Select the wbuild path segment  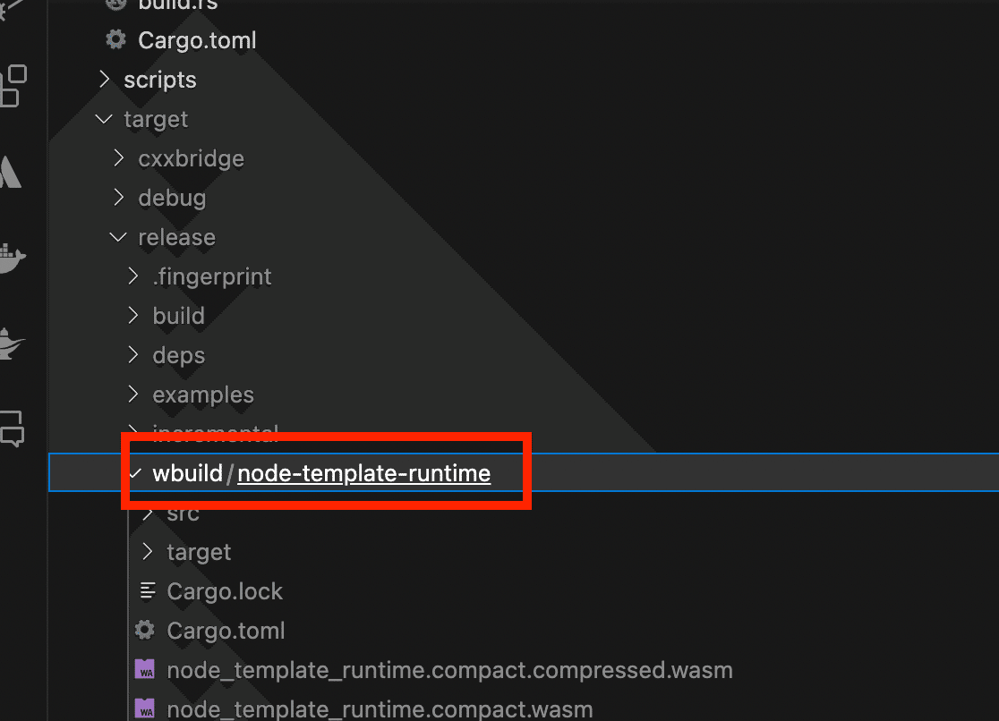pyautogui.click(x=187, y=473)
